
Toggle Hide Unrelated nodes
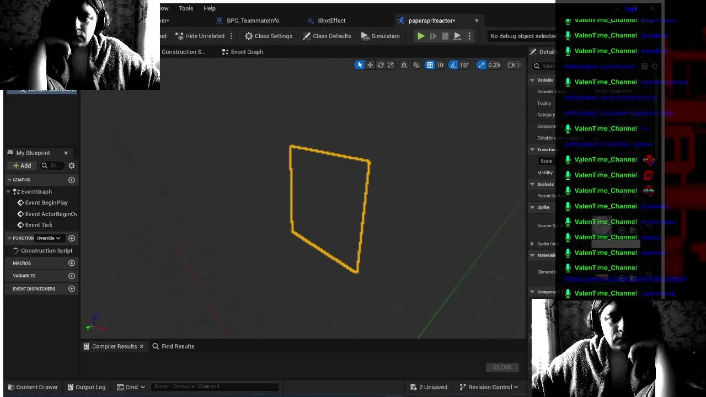(200, 36)
